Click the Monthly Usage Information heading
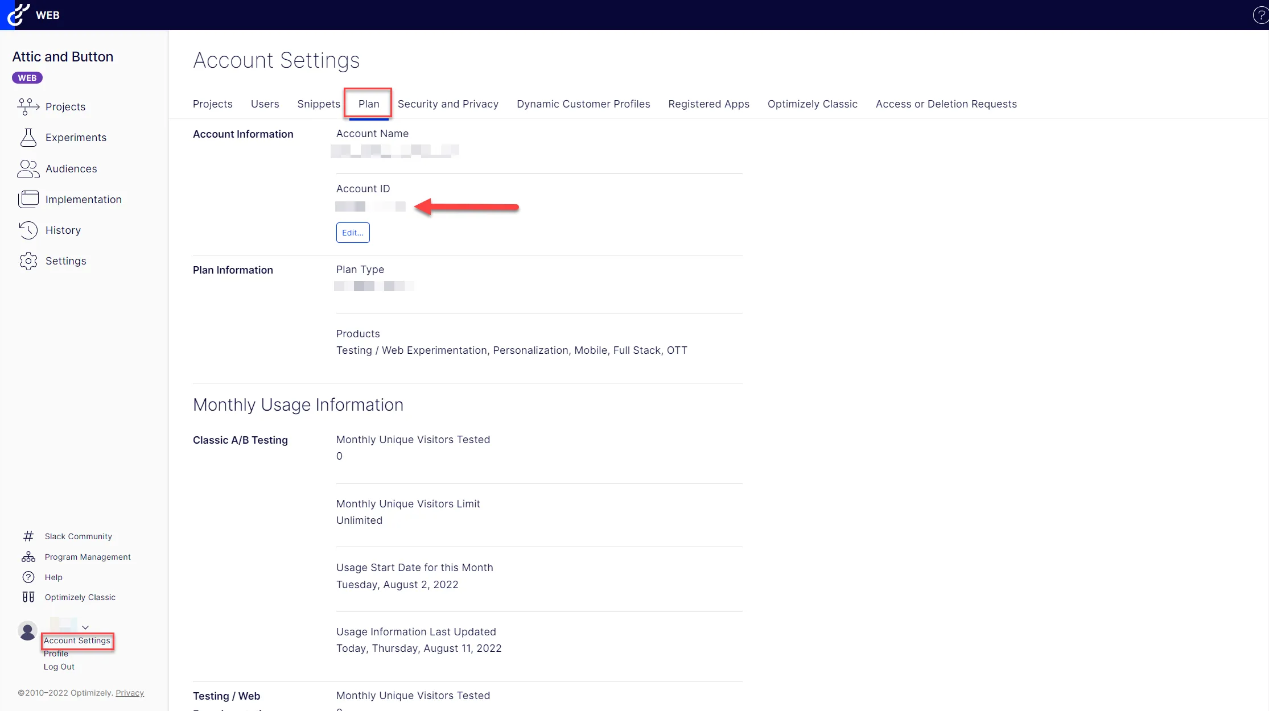The image size is (1269, 711). coord(298,405)
